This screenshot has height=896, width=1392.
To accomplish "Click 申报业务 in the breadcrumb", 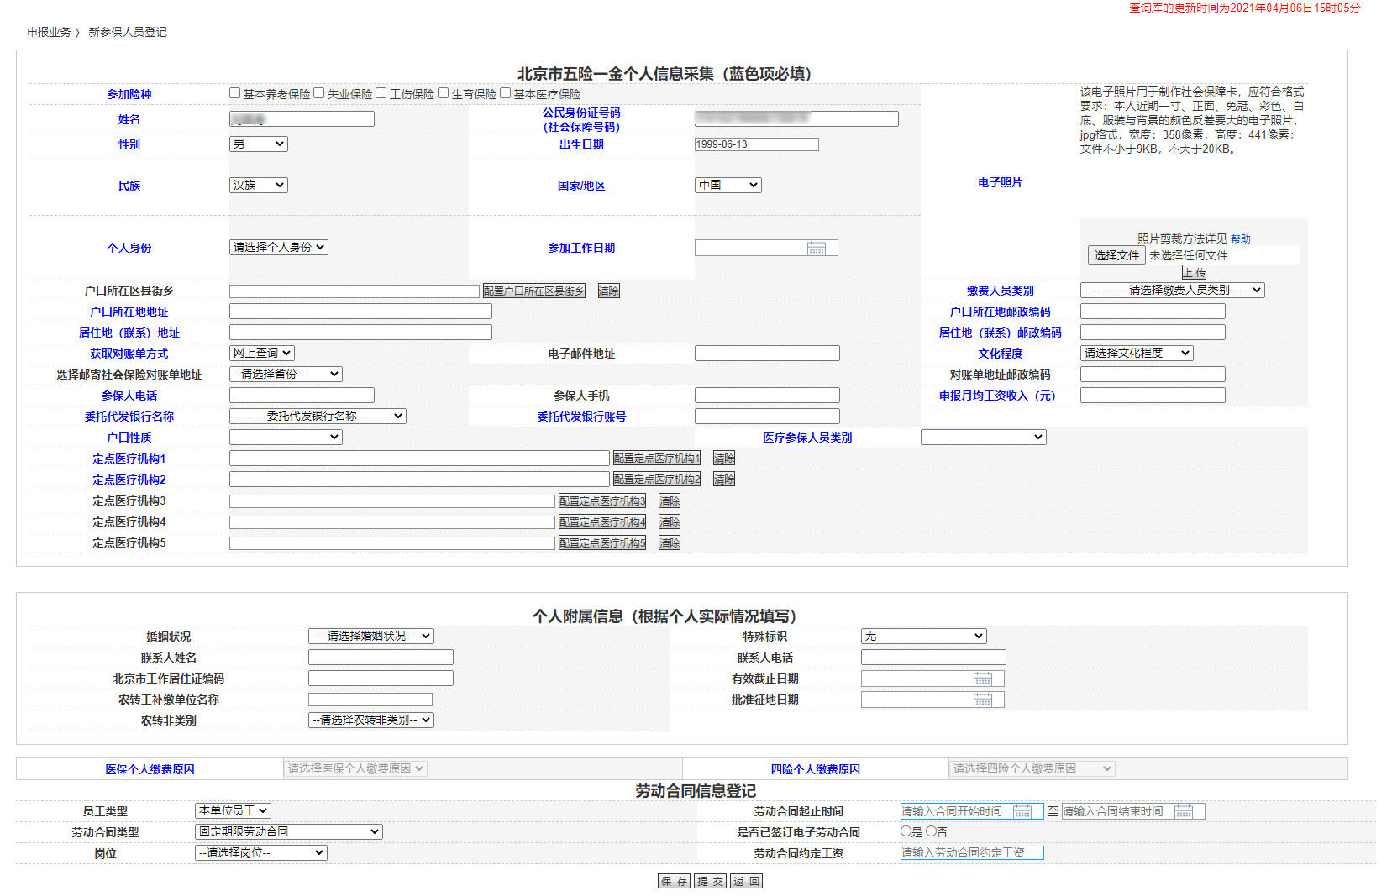I will [x=49, y=32].
